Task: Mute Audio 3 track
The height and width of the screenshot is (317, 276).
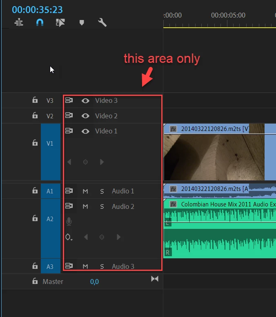Action: (x=85, y=266)
